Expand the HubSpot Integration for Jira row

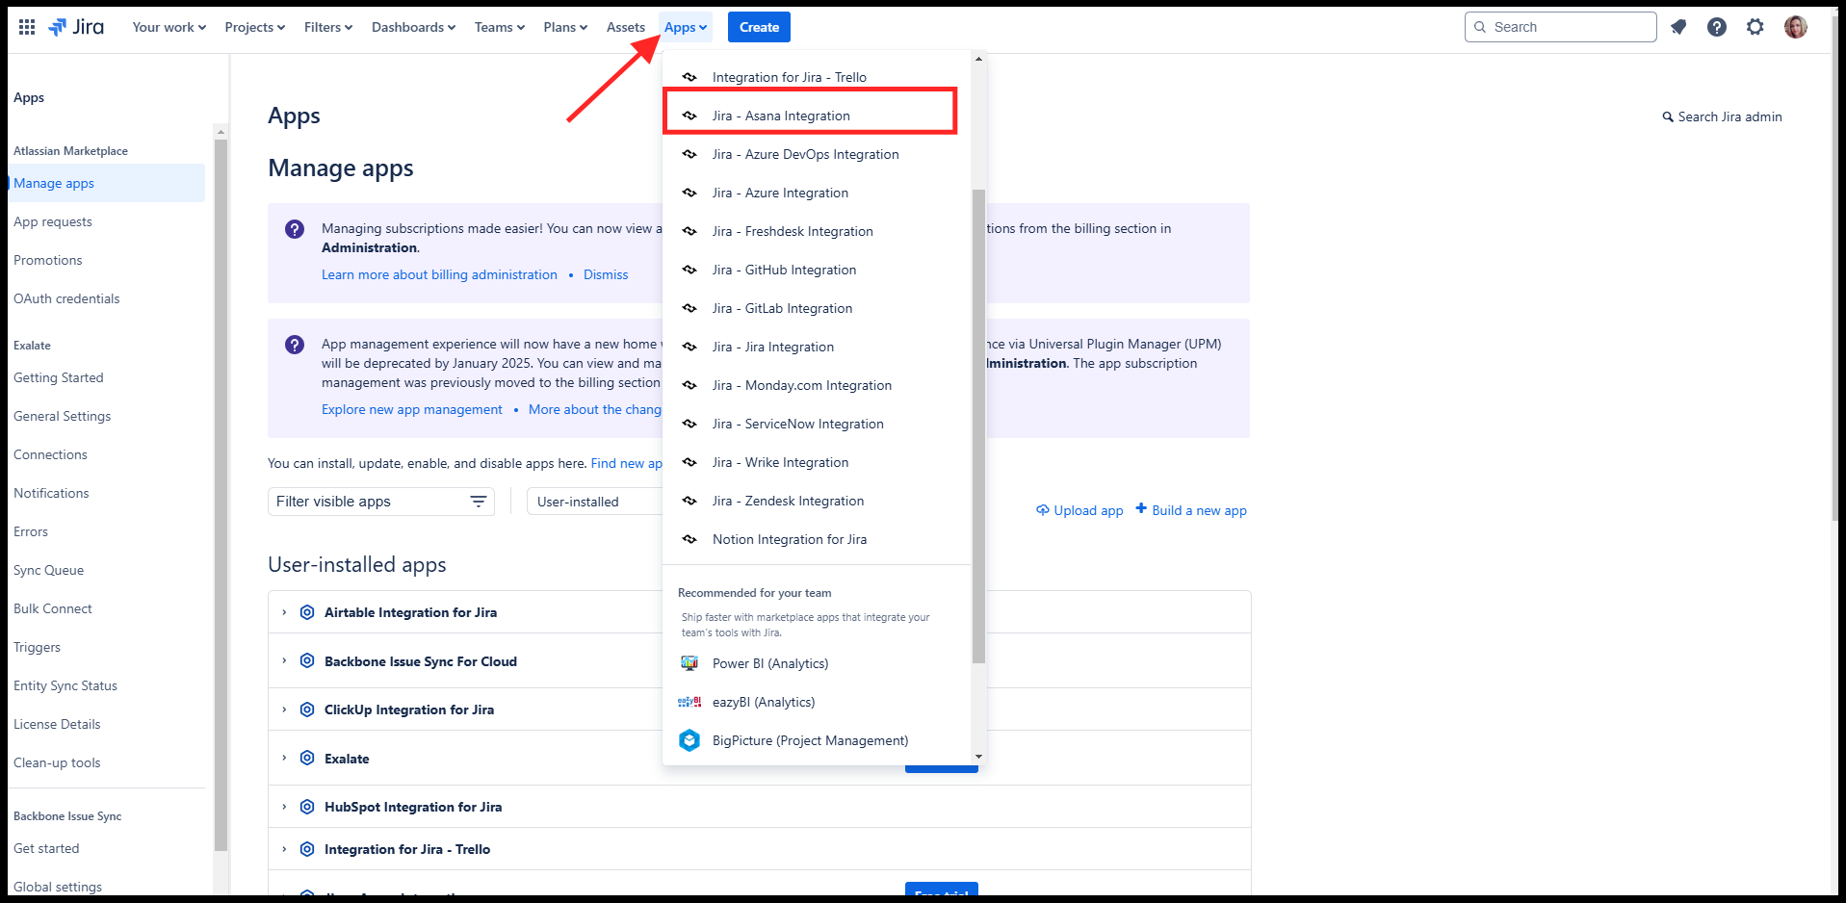coord(284,807)
